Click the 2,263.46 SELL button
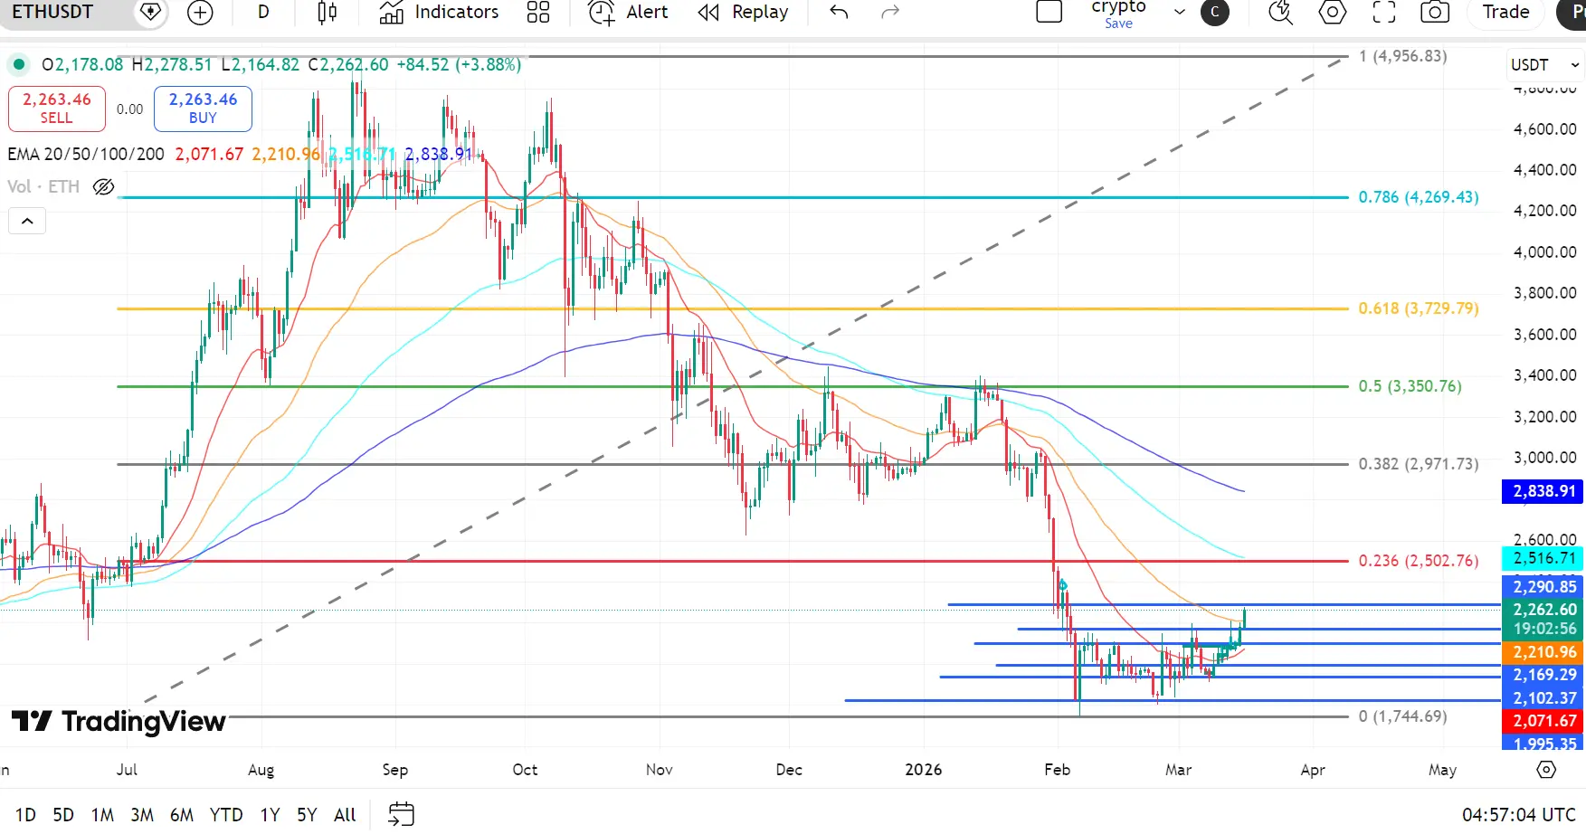This screenshot has width=1586, height=834. tap(57, 109)
